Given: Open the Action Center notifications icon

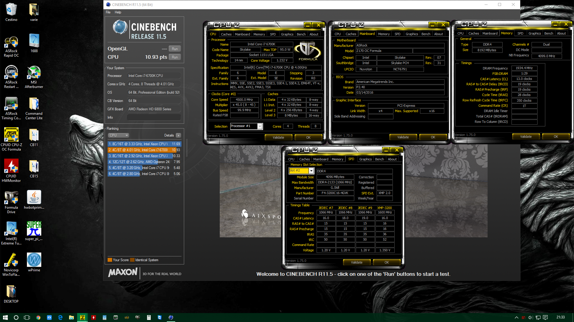Looking at the screenshot, I should pyautogui.click(x=545, y=318).
